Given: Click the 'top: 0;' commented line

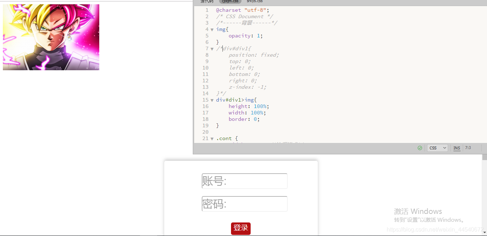Looking at the screenshot, I should coord(240,61).
